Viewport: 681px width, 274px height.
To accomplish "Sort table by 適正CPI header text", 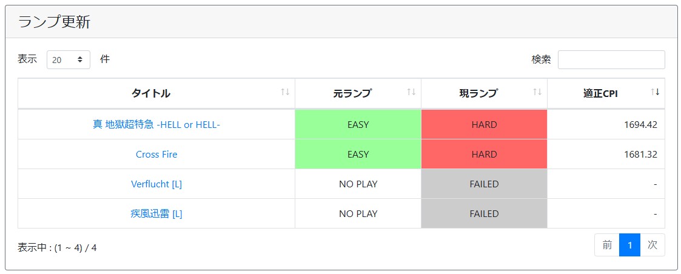I will [x=600, y=93].
